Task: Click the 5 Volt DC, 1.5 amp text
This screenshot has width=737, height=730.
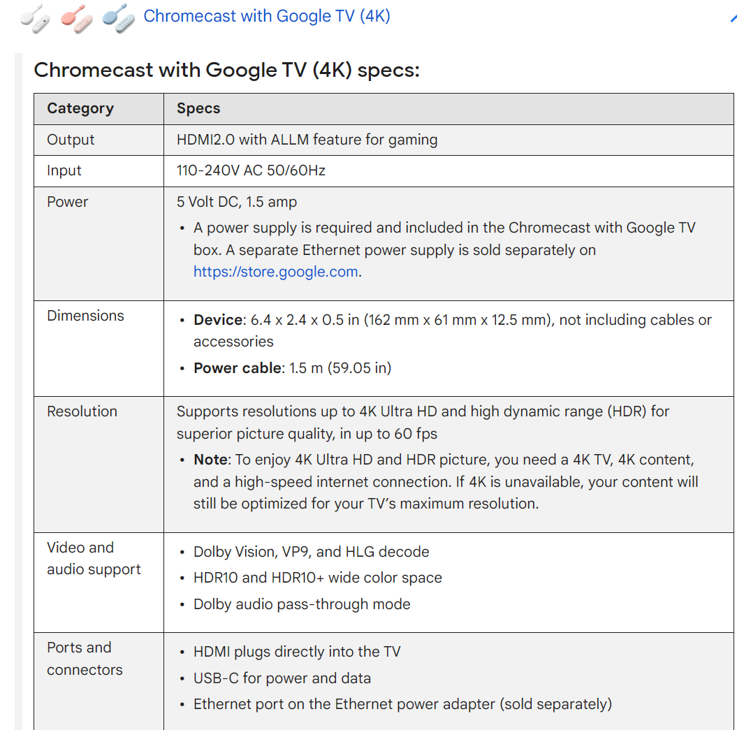Action: pyautogui.click(x=237, y=202)
